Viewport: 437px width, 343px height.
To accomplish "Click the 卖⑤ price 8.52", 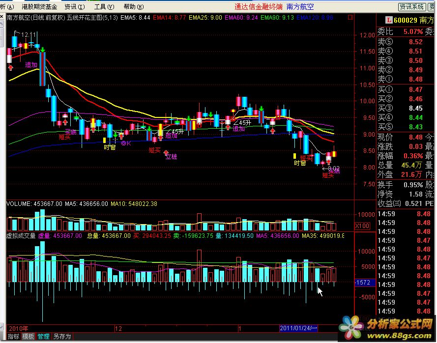I will click(x=415, y=42).
